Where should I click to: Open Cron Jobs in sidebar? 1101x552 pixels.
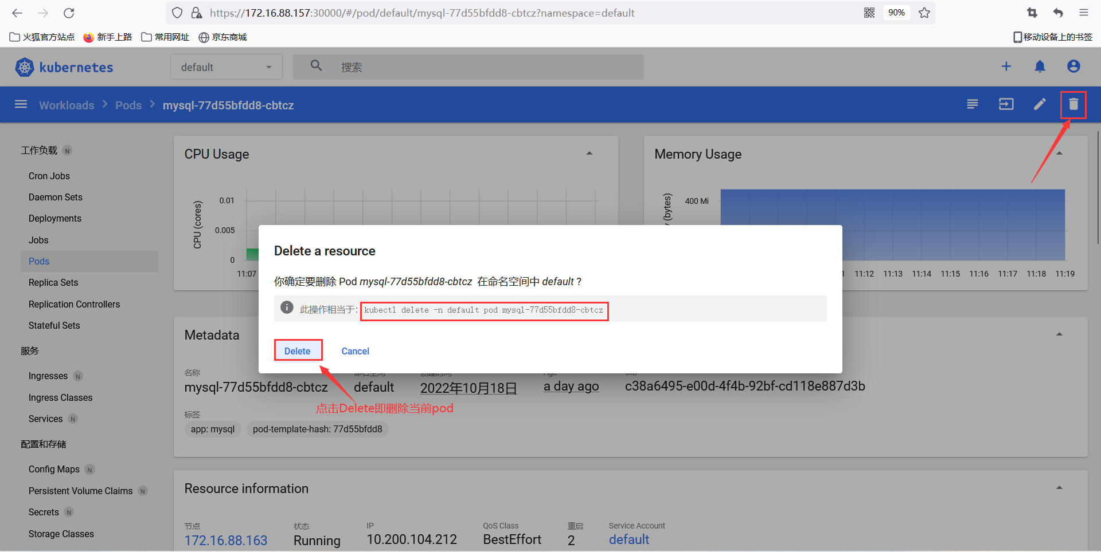click(x=49, y=176)
